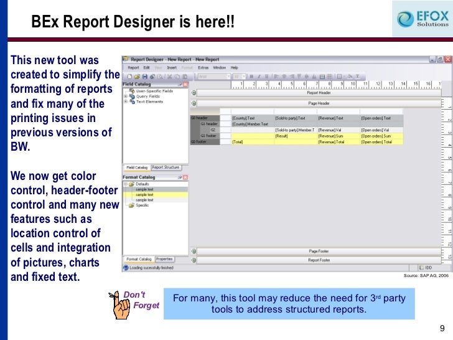Click the User-Specific Fields icon
This screenshot has width=453, height=340.
[132, 91]
